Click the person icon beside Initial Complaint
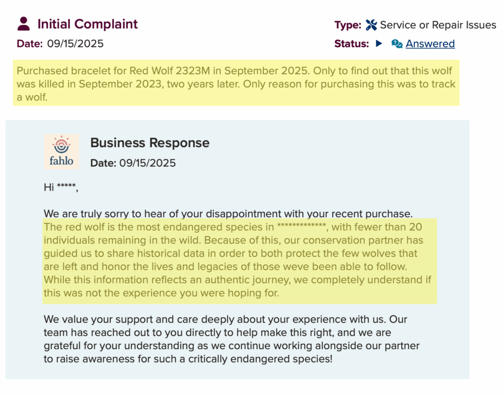504x395 pixels. coord(23,24)
